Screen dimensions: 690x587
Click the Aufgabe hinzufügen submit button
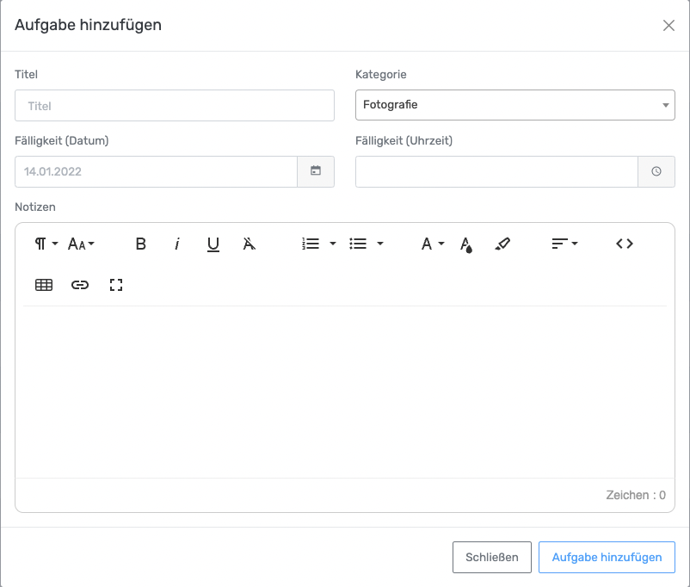point(607,557)
